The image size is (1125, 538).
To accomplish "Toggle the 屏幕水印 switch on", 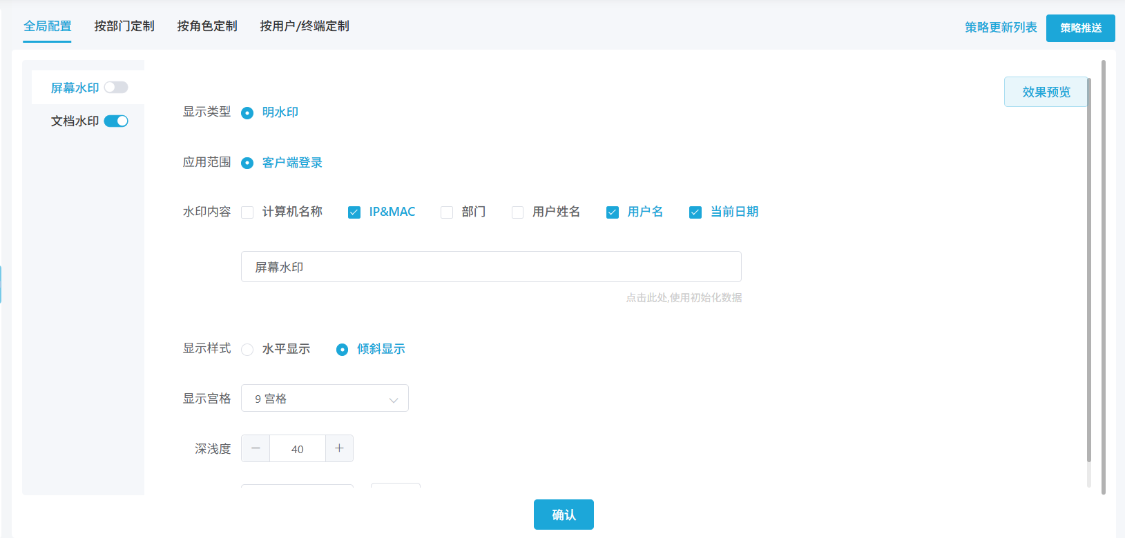I will (116, 88).
